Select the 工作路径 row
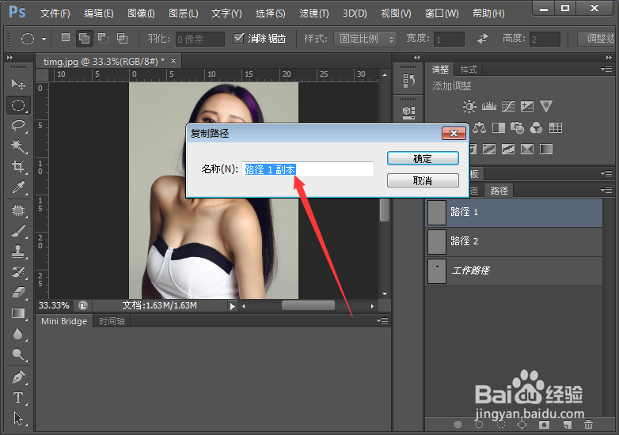This screenshot has height=435, width=619. pyautogui.click(x=515, y=270)
